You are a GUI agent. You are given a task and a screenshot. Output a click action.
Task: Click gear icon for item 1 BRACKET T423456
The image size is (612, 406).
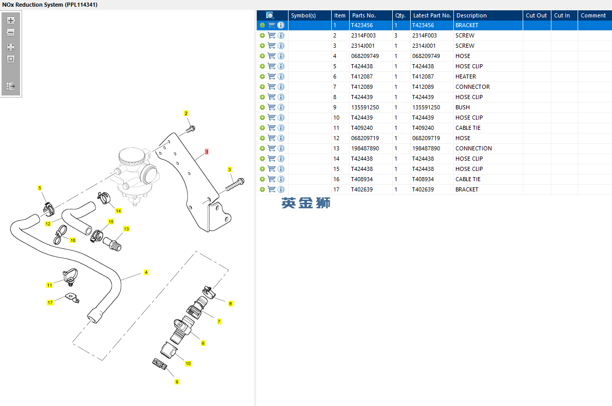click(x=262, y=25)
